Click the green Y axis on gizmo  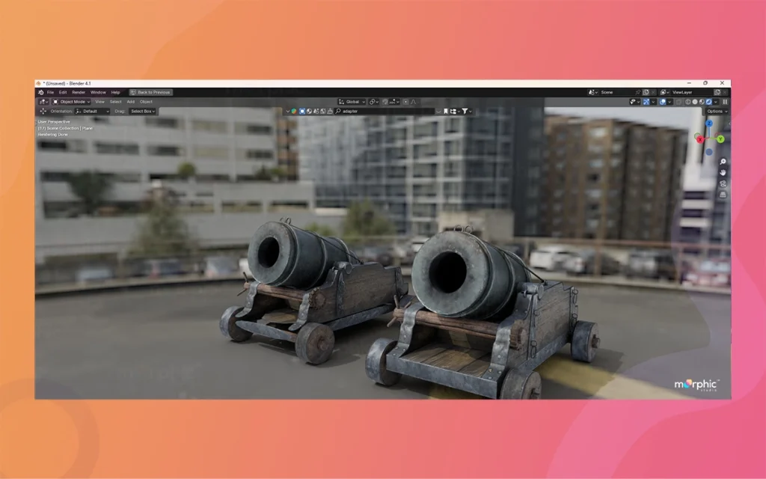(x=720, y=138)
